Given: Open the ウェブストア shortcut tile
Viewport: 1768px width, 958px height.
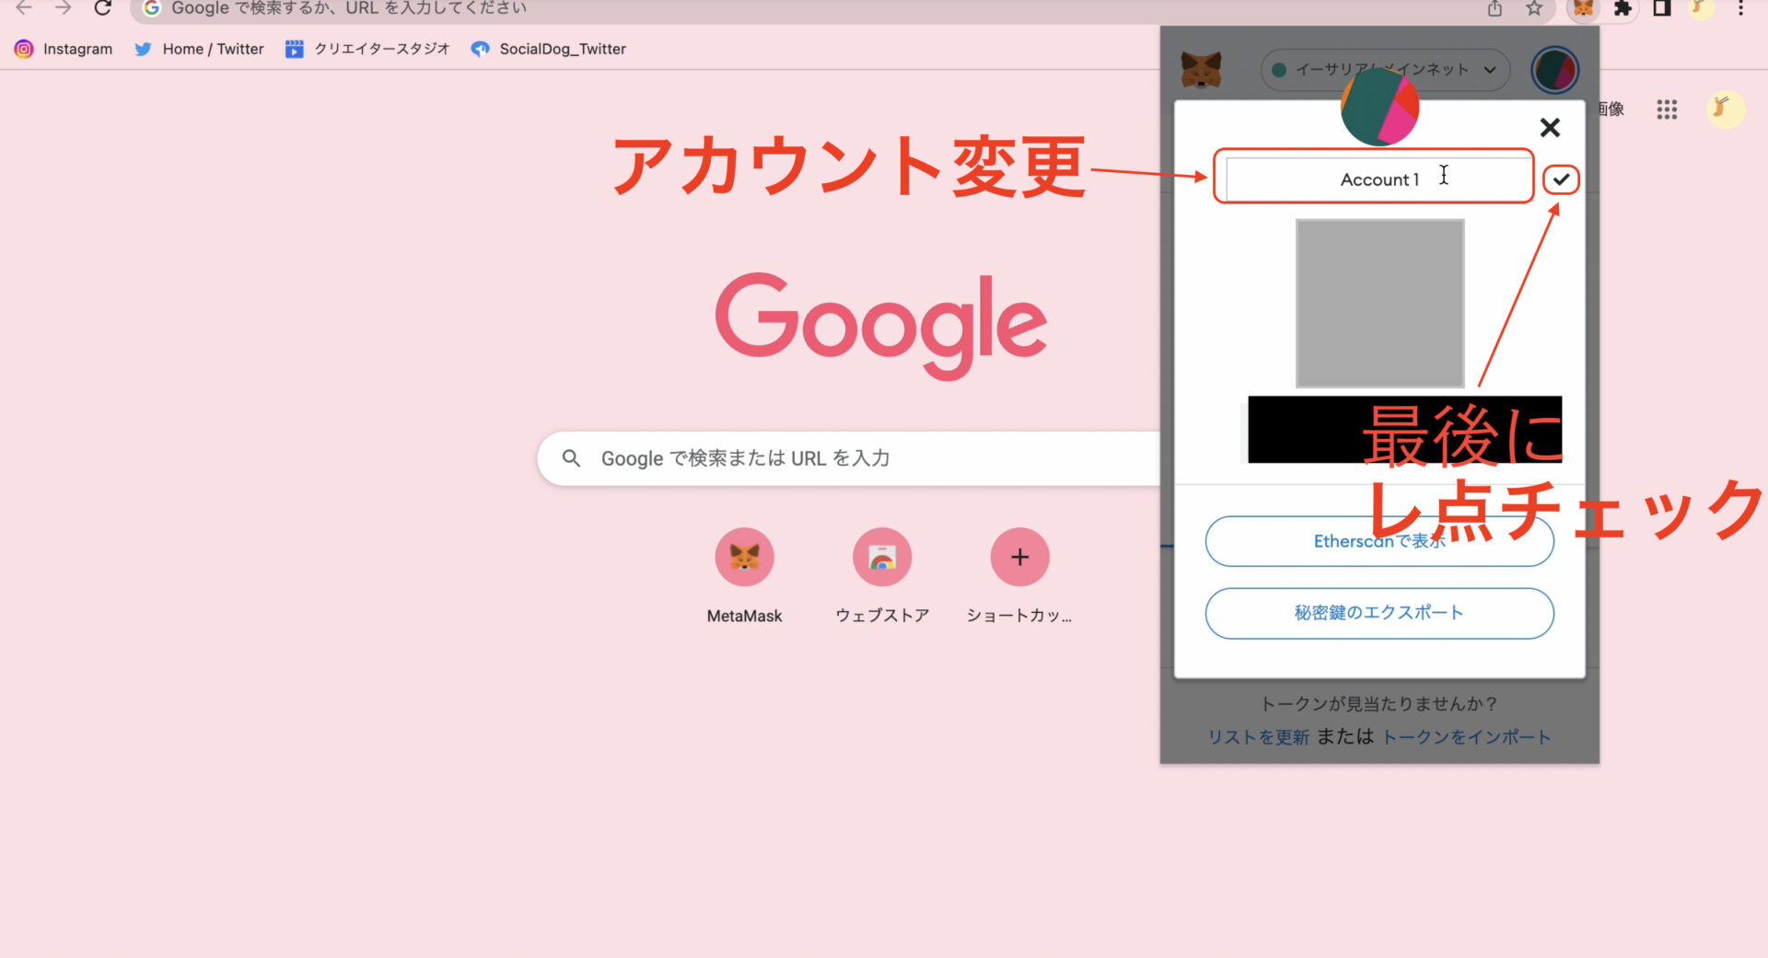Looking at the screenshot, I should pos(882,576).
